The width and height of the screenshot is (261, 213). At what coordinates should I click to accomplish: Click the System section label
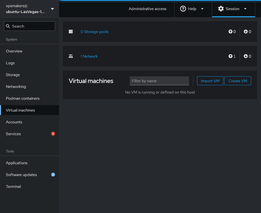pos(11,40)
